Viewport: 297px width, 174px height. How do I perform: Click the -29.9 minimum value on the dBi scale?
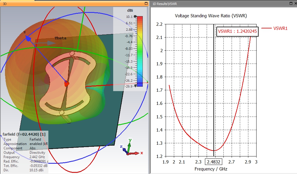[129, 86]
